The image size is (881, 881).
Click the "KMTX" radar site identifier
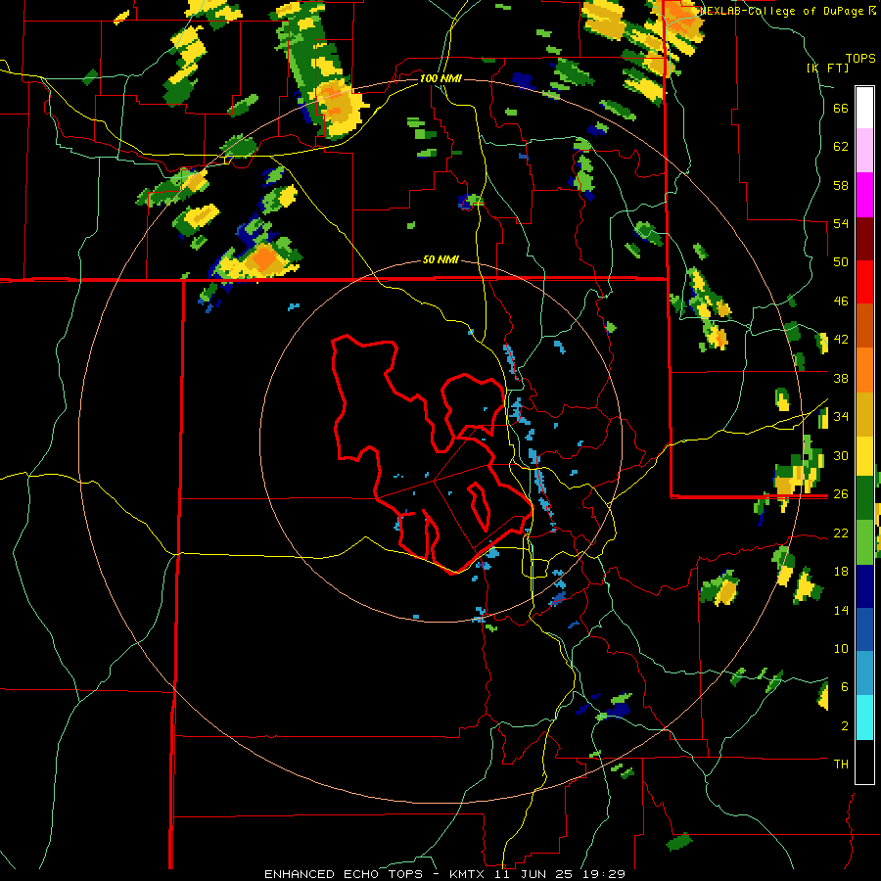[x=466, y=874]
